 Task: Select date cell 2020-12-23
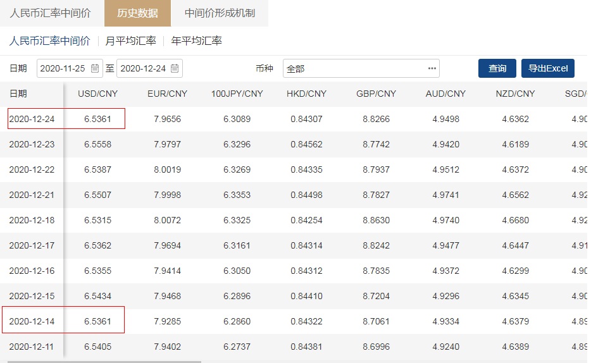32,144
